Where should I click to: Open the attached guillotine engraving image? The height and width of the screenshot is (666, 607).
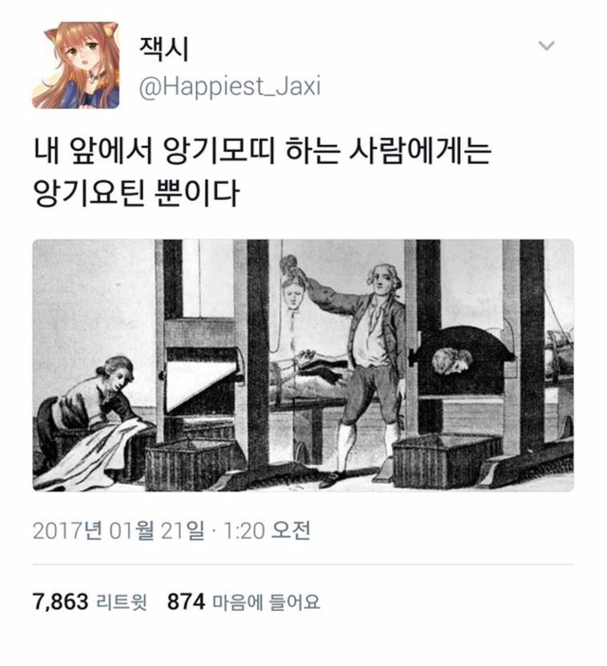[x=303, y=365]
